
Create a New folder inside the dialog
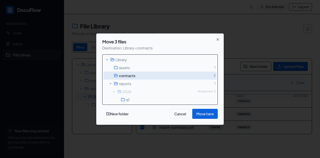pyautogui.click(x=117, y=114)
